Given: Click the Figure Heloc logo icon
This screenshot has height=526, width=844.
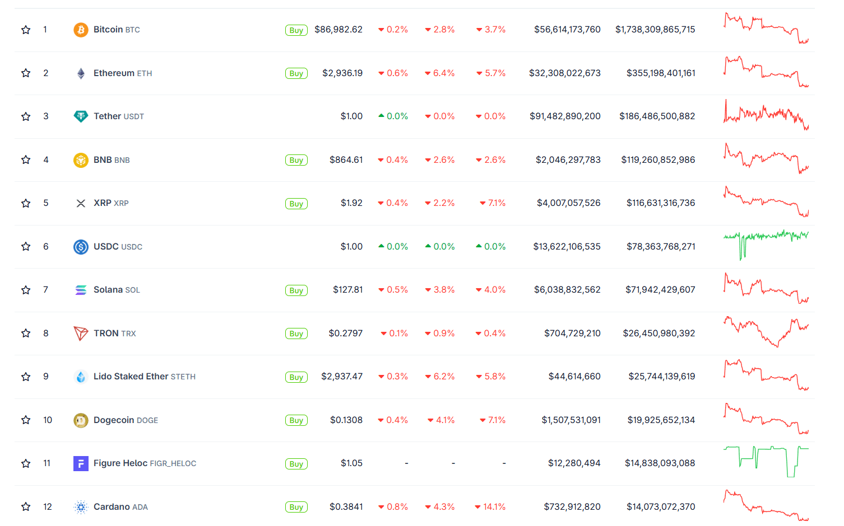Looking at the screenshot, I should click(x=81, y=463).
